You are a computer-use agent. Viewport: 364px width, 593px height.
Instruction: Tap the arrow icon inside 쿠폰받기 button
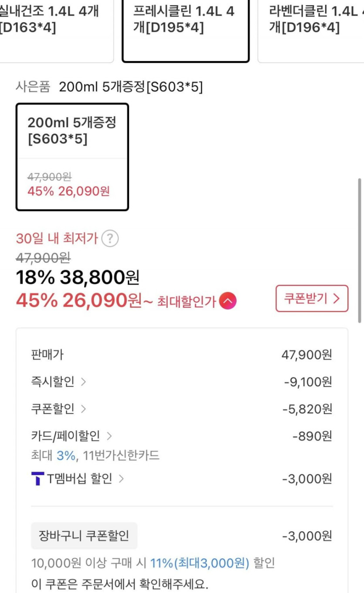pos(336,299)
